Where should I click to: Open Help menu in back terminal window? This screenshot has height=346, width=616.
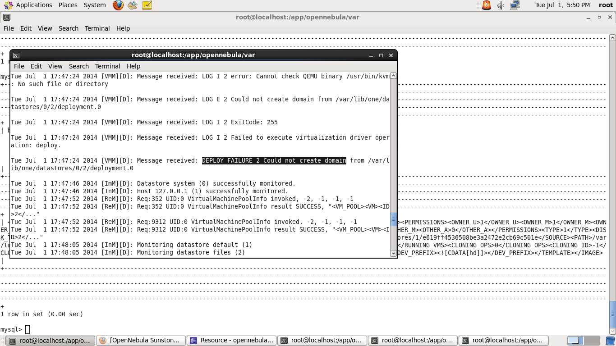click(123, 28)
